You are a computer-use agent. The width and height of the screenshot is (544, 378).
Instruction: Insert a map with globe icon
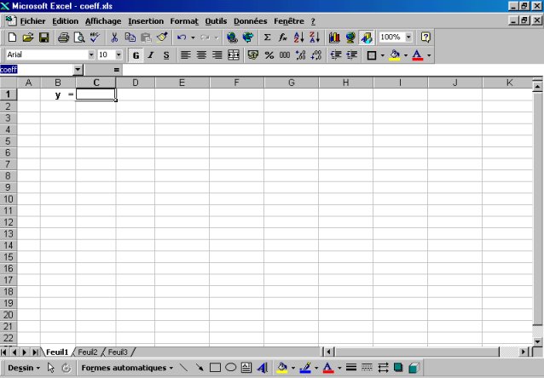[x=350, y=37]
